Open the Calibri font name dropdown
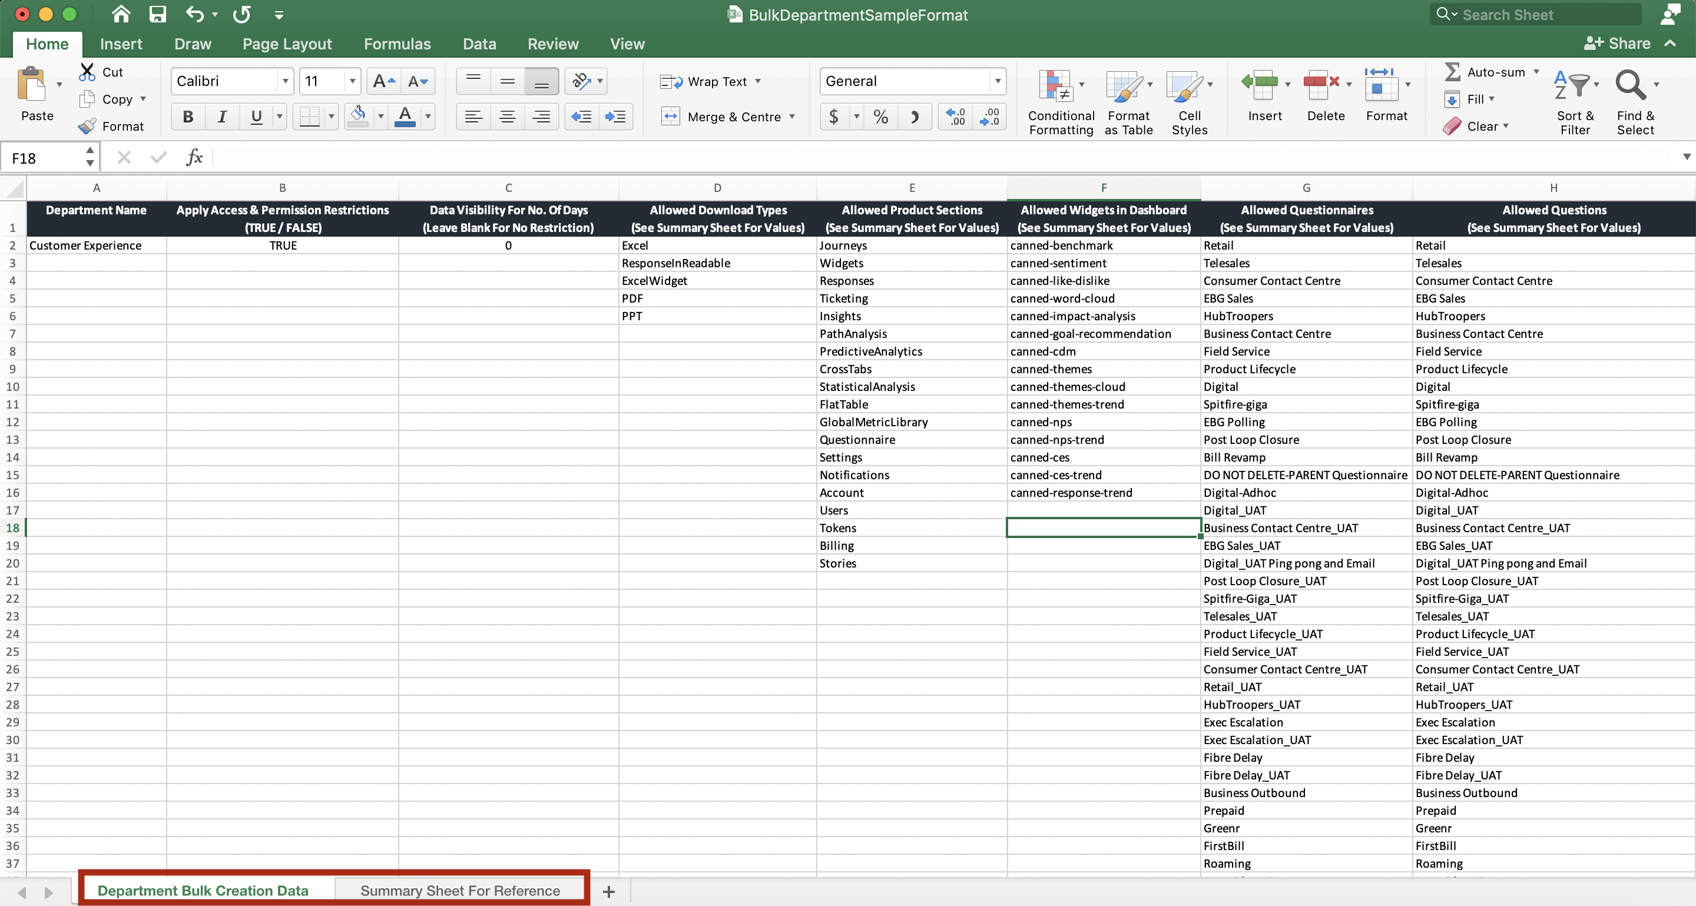The image size is (1696, 906). (x=285, y=82)
